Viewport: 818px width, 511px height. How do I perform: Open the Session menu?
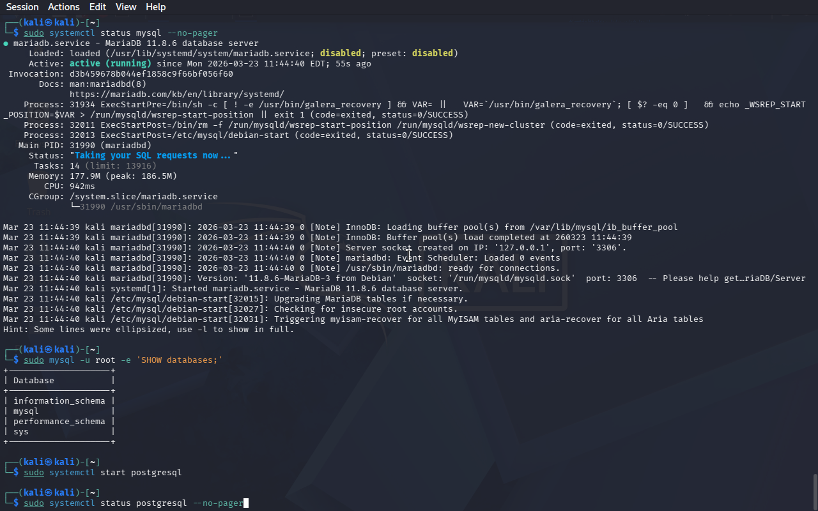point(22,7)
